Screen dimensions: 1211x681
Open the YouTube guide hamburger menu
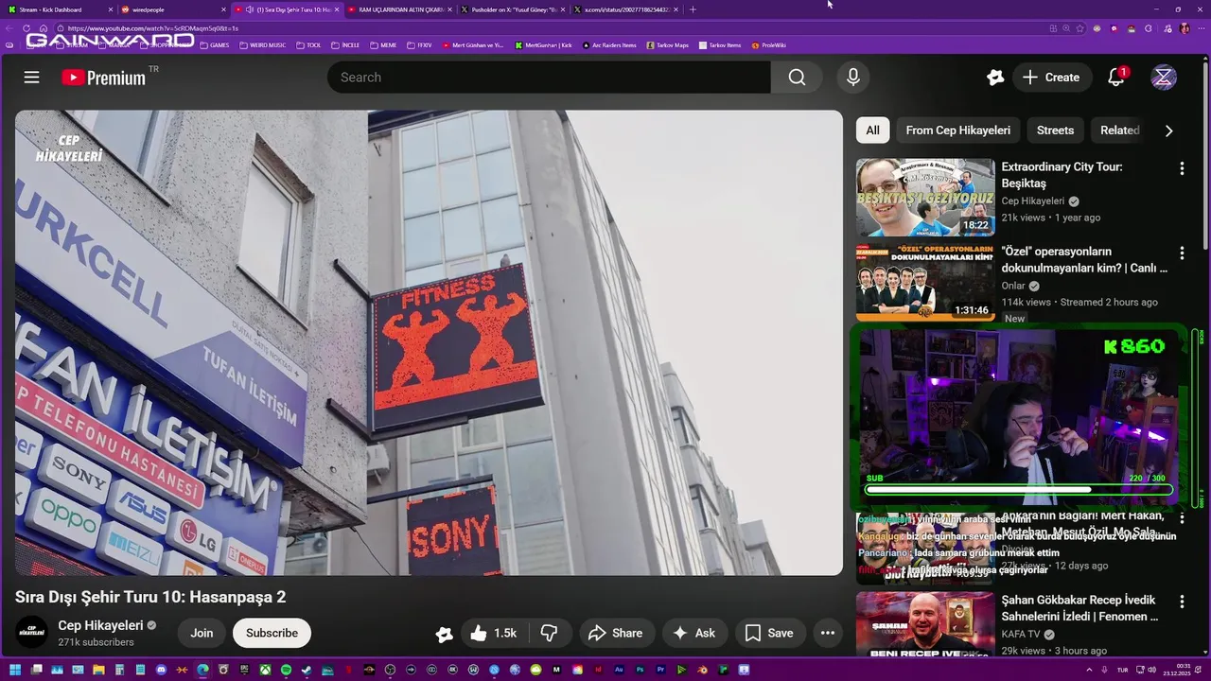tap(32, 78)
